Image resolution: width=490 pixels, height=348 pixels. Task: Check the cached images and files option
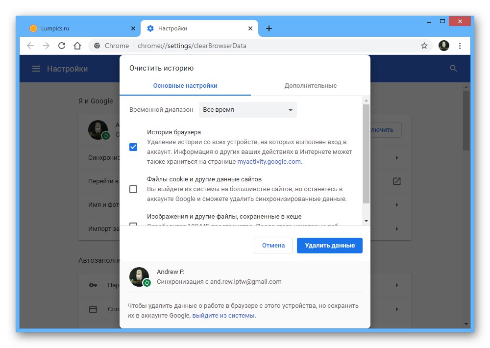[133, 224]
